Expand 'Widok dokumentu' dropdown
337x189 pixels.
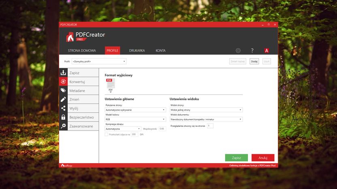pyautogui.click(x=206, y=119)
